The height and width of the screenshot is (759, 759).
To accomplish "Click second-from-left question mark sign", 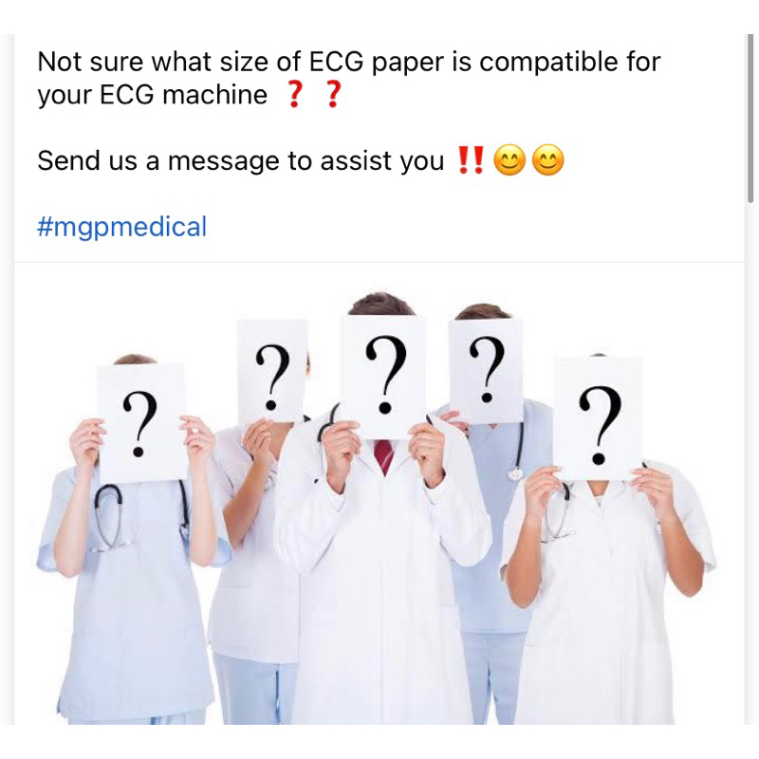I will pos(272,372).
